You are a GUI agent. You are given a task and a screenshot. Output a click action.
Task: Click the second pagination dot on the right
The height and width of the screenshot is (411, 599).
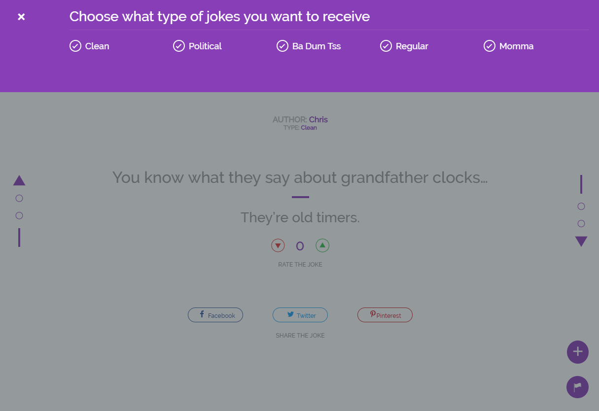click(581, 223)
